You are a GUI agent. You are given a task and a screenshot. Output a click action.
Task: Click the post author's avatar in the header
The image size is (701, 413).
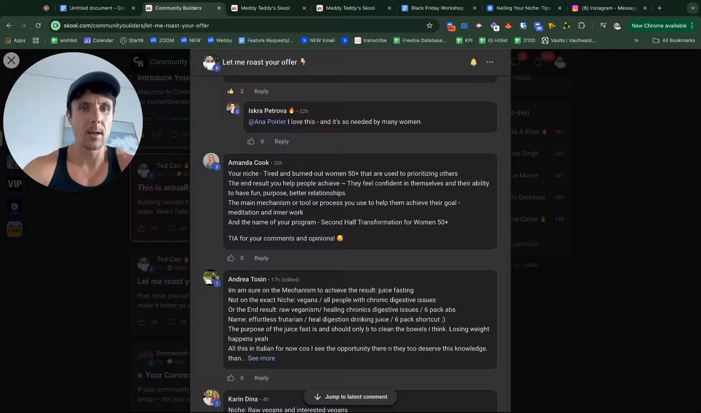211,62
